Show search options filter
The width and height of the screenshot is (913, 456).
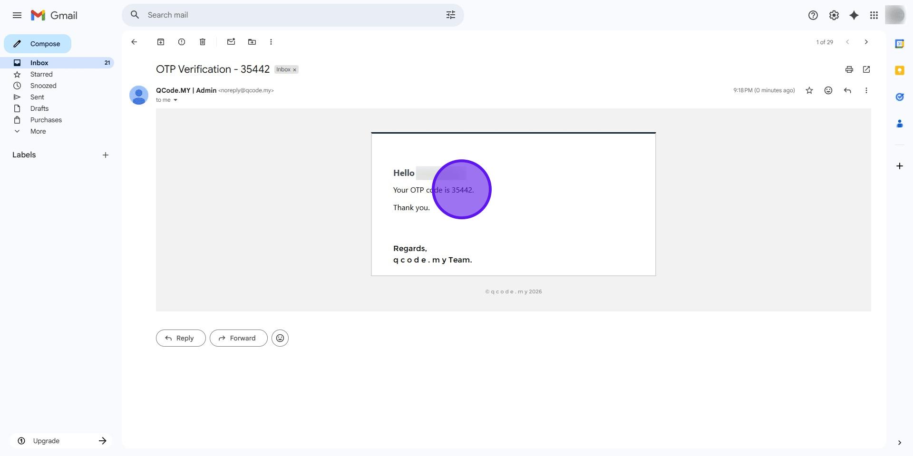451,15
